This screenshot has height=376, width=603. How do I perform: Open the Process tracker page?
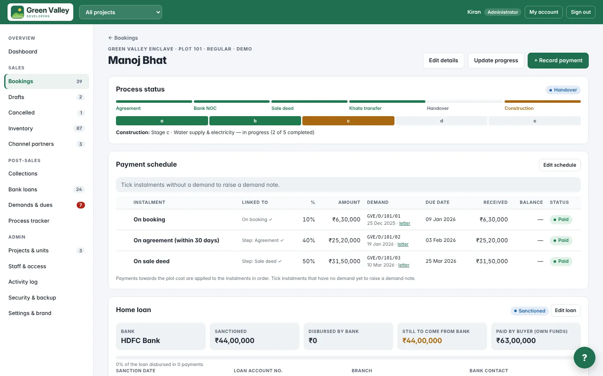point(46,221)
